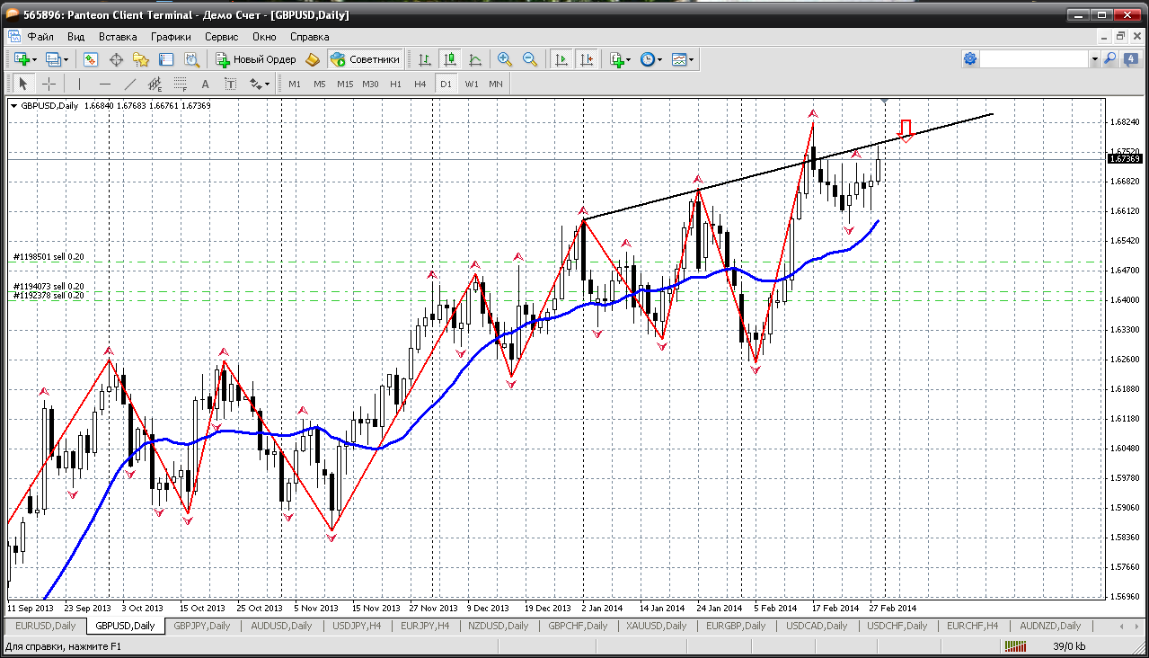The image size is (1149, 658).
Task: Toggle the Советники auto-trading button
Action: pos(365,59)
